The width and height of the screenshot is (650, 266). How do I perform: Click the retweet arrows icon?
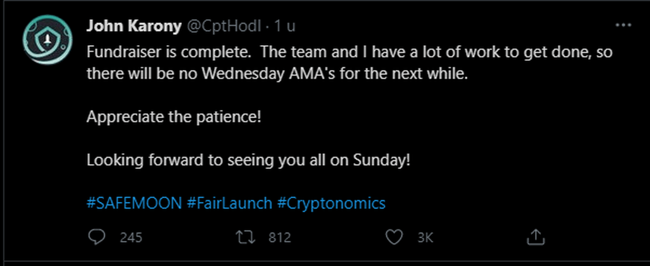245,237
